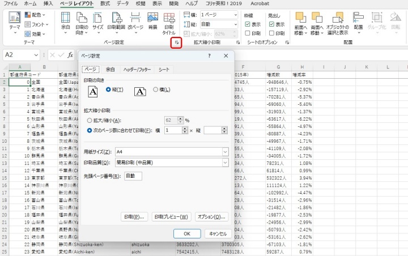The width and height of the screenshot is (408, 256).
Task: Open the テーマ themes gallery
Action: (x=15, y=23)
